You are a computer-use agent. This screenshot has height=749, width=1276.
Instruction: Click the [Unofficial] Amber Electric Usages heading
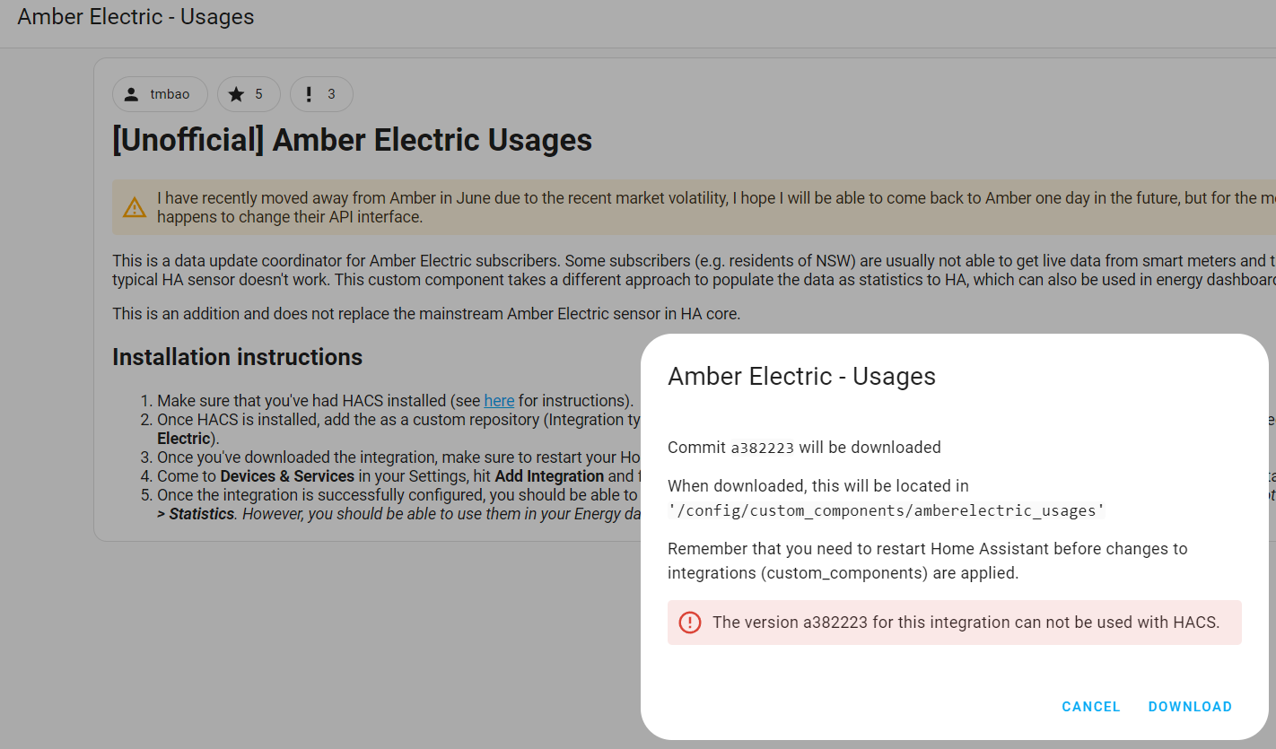click(352, 140)
